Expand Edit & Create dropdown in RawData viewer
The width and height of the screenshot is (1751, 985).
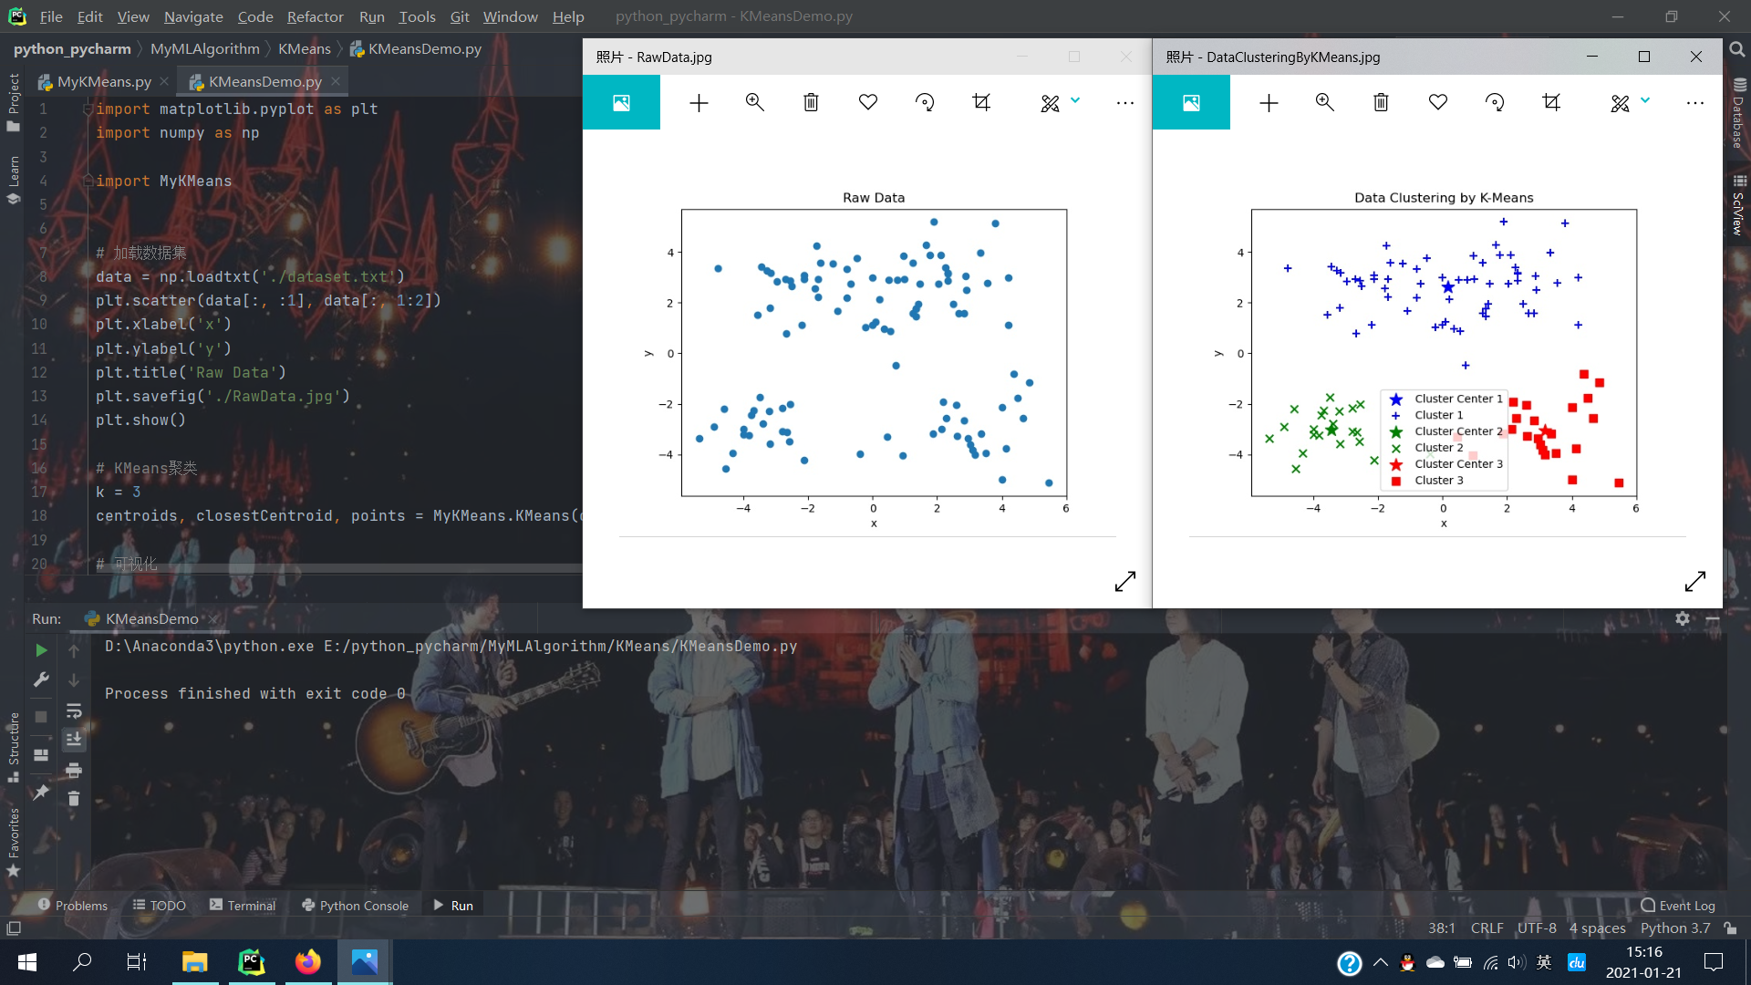coord(1075,100)
